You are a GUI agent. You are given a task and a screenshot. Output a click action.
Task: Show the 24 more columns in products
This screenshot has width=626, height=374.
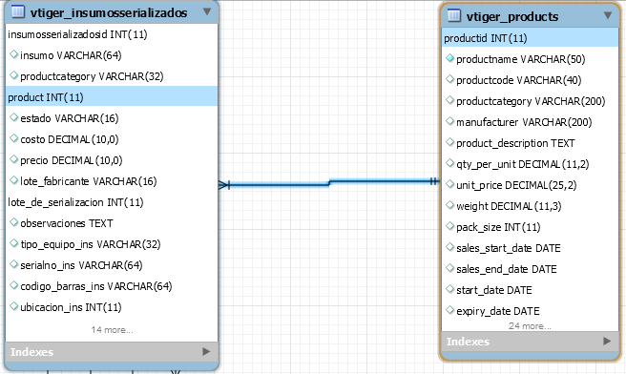tap(530, 326)
